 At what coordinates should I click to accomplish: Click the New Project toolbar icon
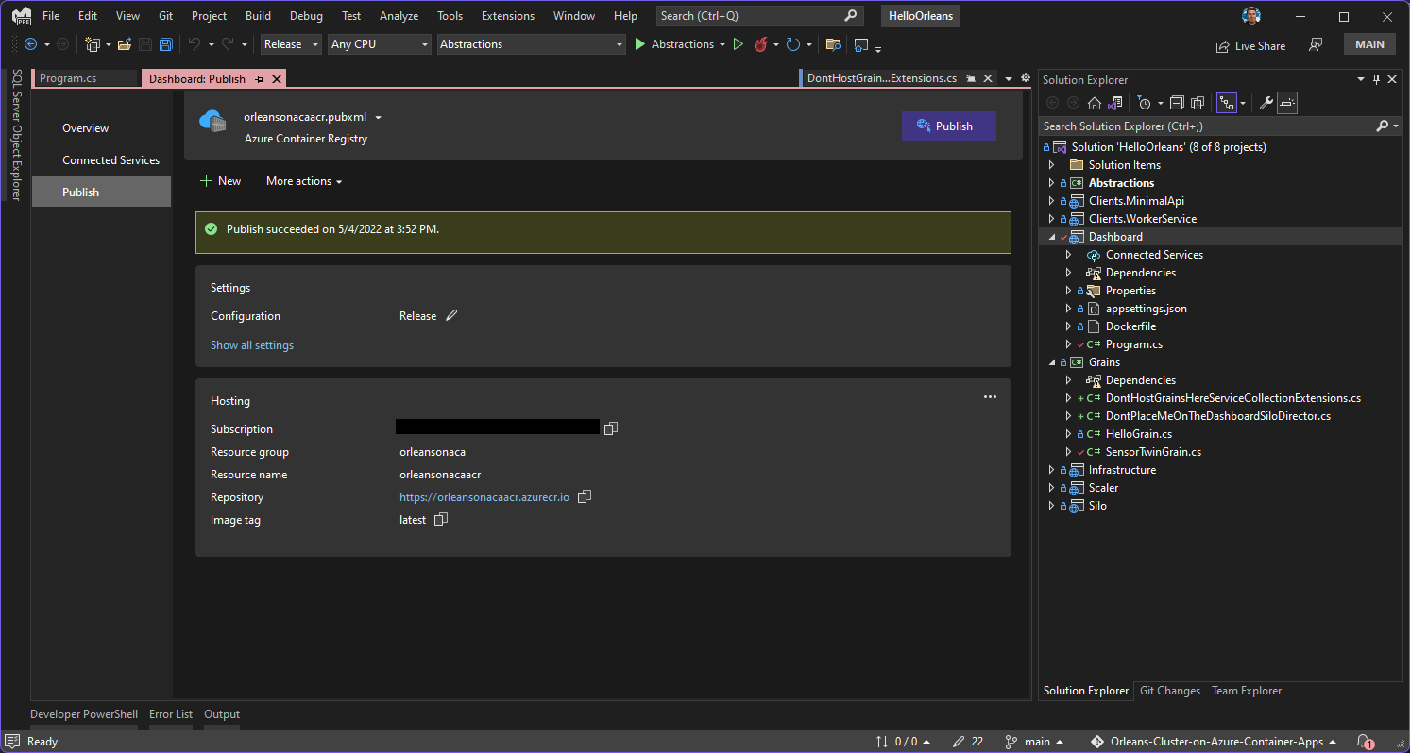(93, 44)
